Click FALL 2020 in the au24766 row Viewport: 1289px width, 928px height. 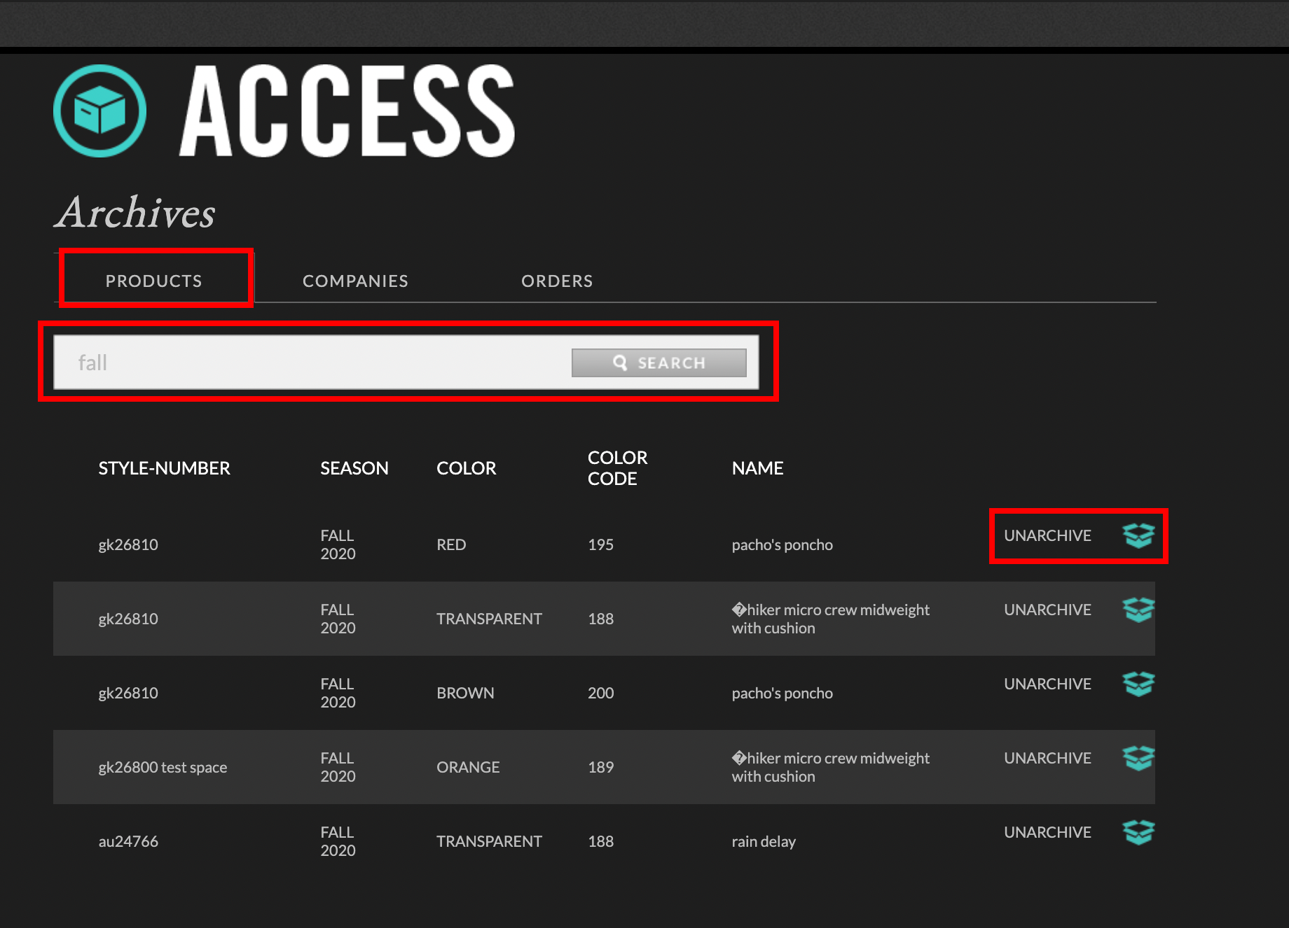(338, 841)
